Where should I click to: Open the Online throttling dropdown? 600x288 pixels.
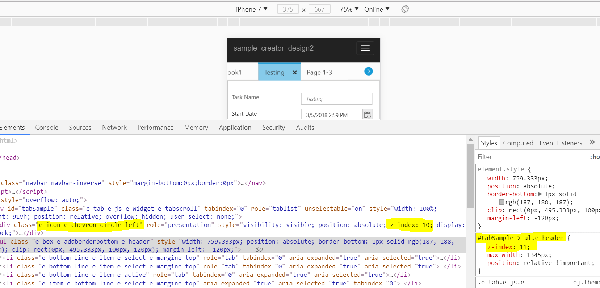tap(377, 9)
